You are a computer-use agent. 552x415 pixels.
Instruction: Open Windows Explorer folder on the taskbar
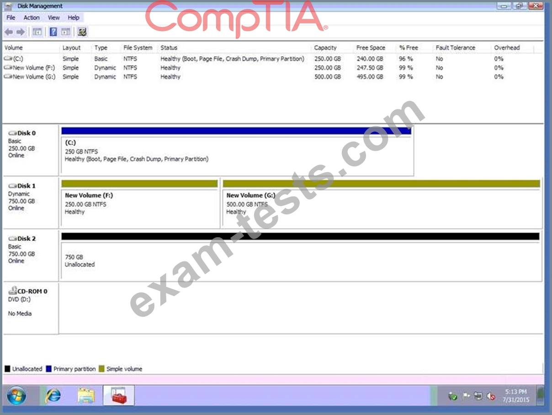click(86, 396)
